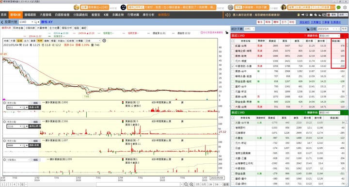Click the search magnifier next to stock code 1340

(x=35, y=22)
